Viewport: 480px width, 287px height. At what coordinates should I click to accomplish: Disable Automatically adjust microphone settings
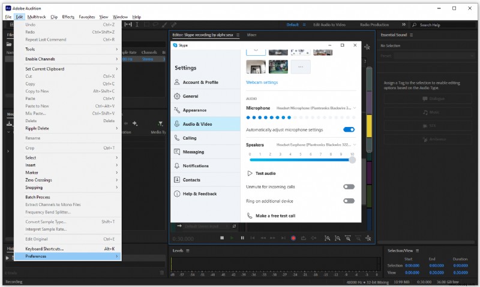pos(349,129)
